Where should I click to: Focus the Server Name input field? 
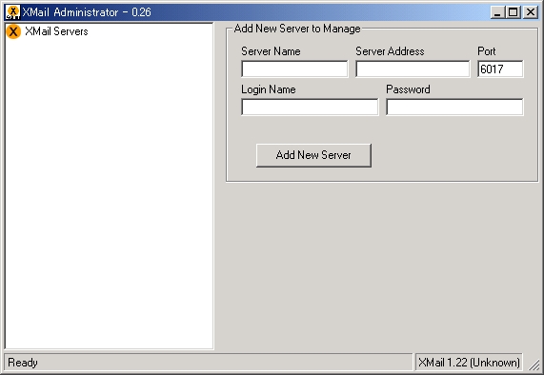coord(294,69)
